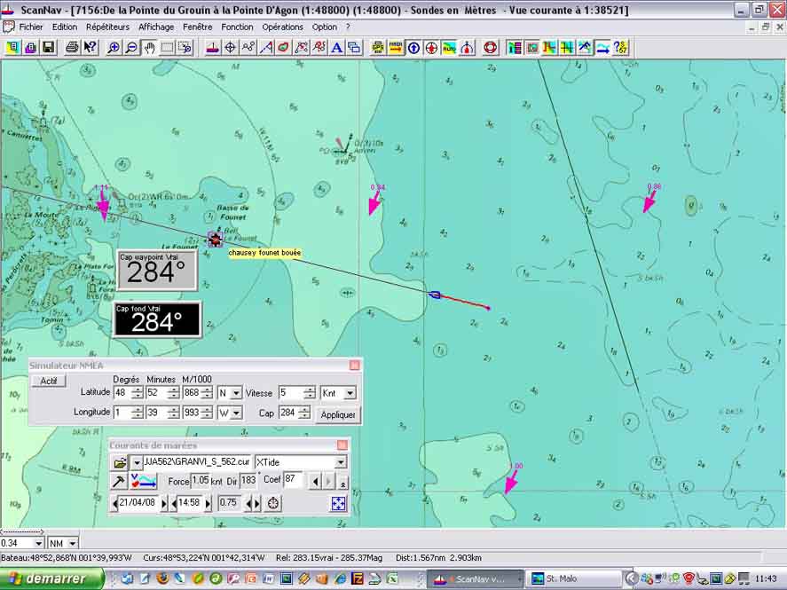Close the Simulateur NMEA panel
787x590 pixels.
click(x=354, y=366)
